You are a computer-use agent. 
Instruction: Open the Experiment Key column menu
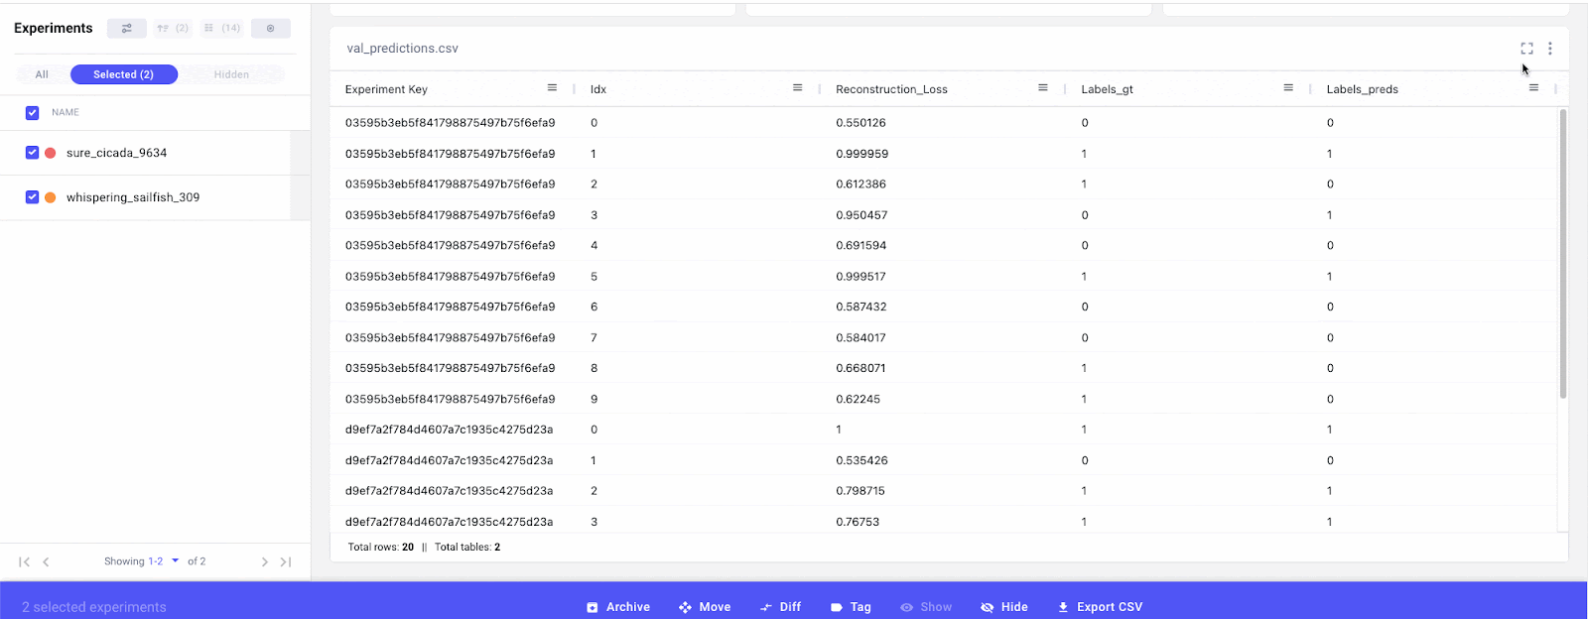point(552,88)
